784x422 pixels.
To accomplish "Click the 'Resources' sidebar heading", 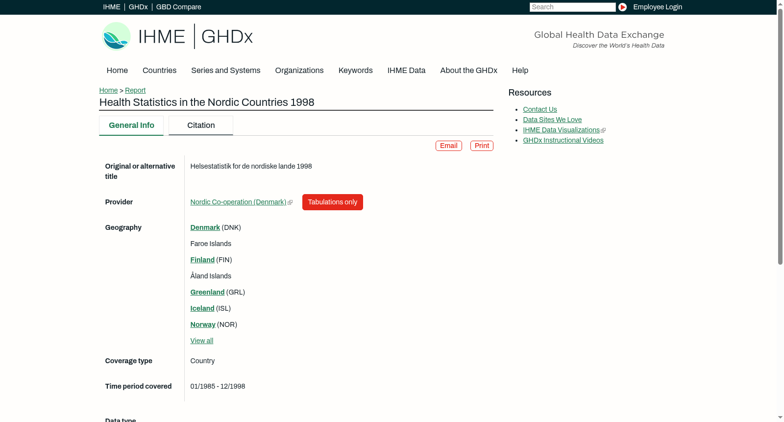I will click(x=530, y=93).
